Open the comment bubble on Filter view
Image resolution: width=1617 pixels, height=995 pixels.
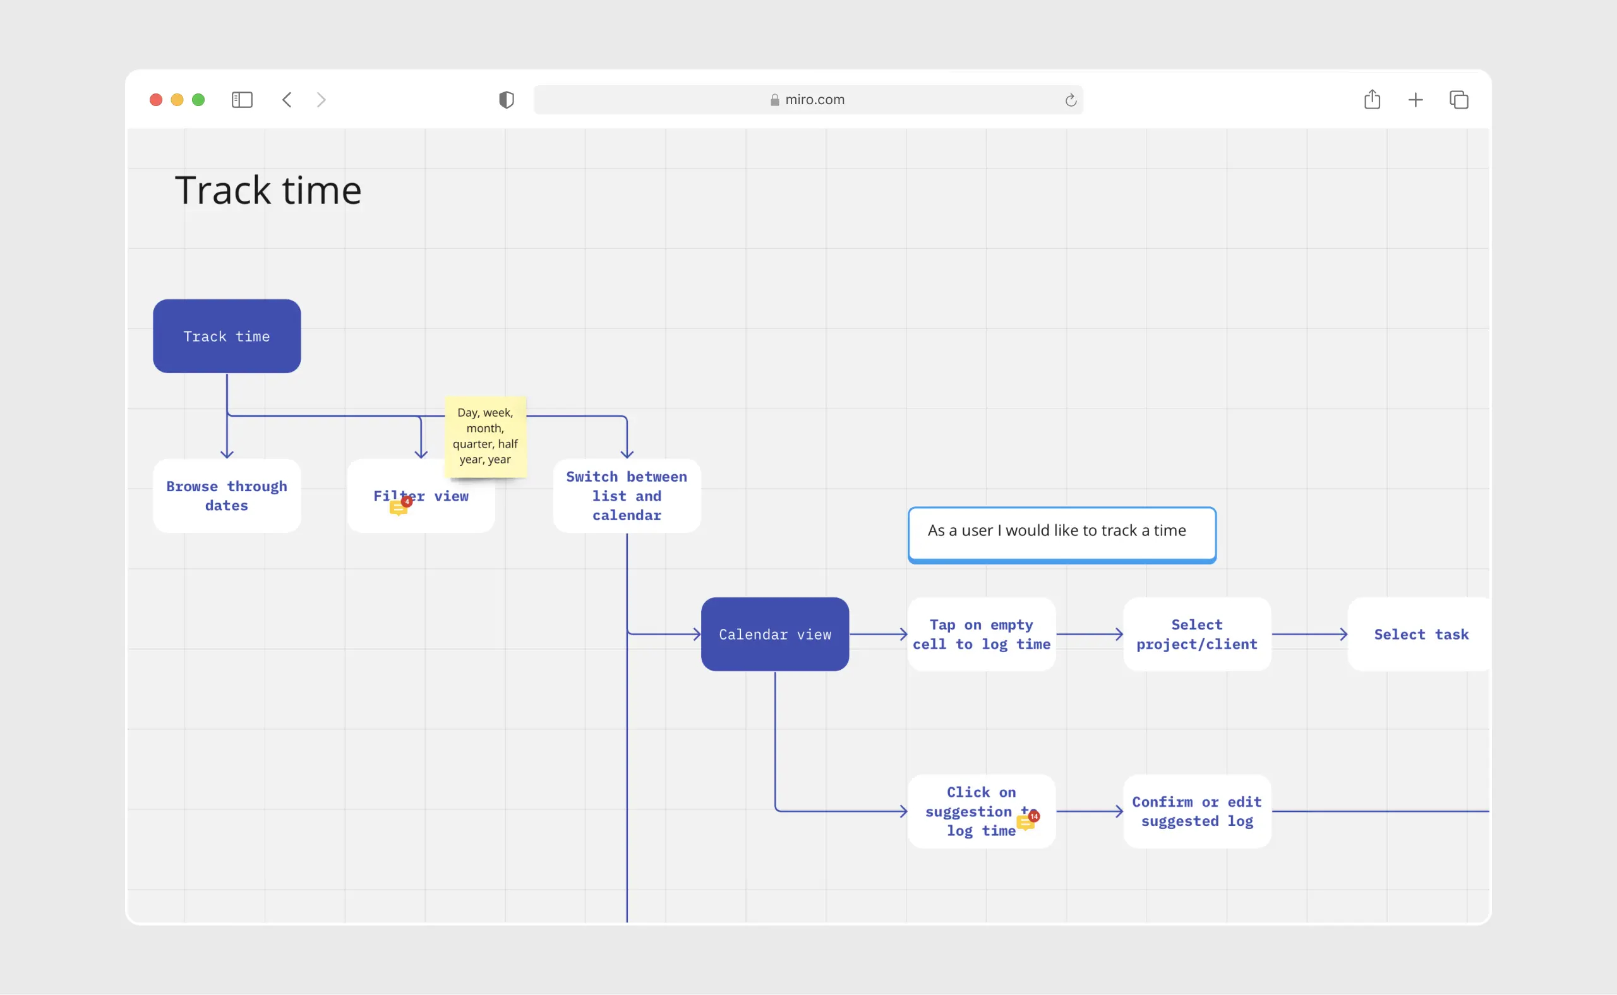(400, 507)
